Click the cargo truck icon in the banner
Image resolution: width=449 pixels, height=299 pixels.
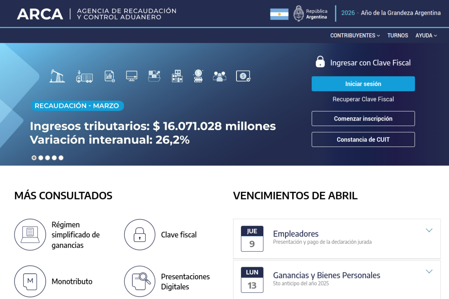(84, 76)
